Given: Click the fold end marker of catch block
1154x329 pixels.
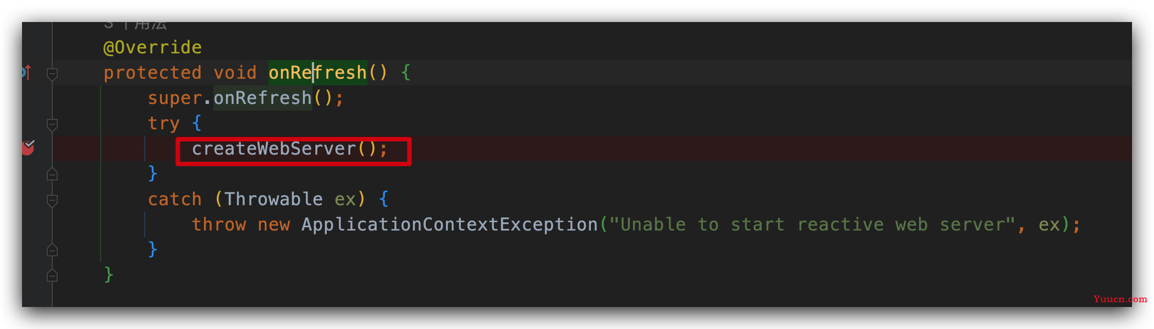Looking at the screenshot, I should tap(52, 250).
